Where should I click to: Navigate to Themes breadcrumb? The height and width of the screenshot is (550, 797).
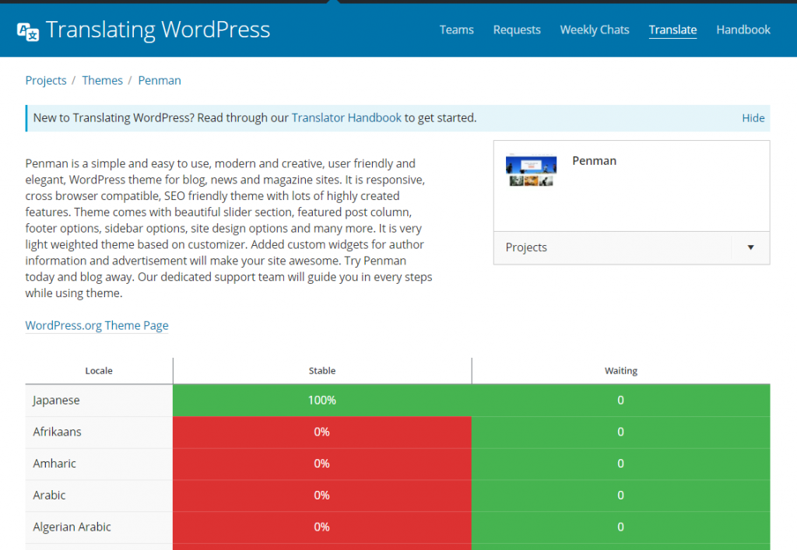click(x=102, y=80)
